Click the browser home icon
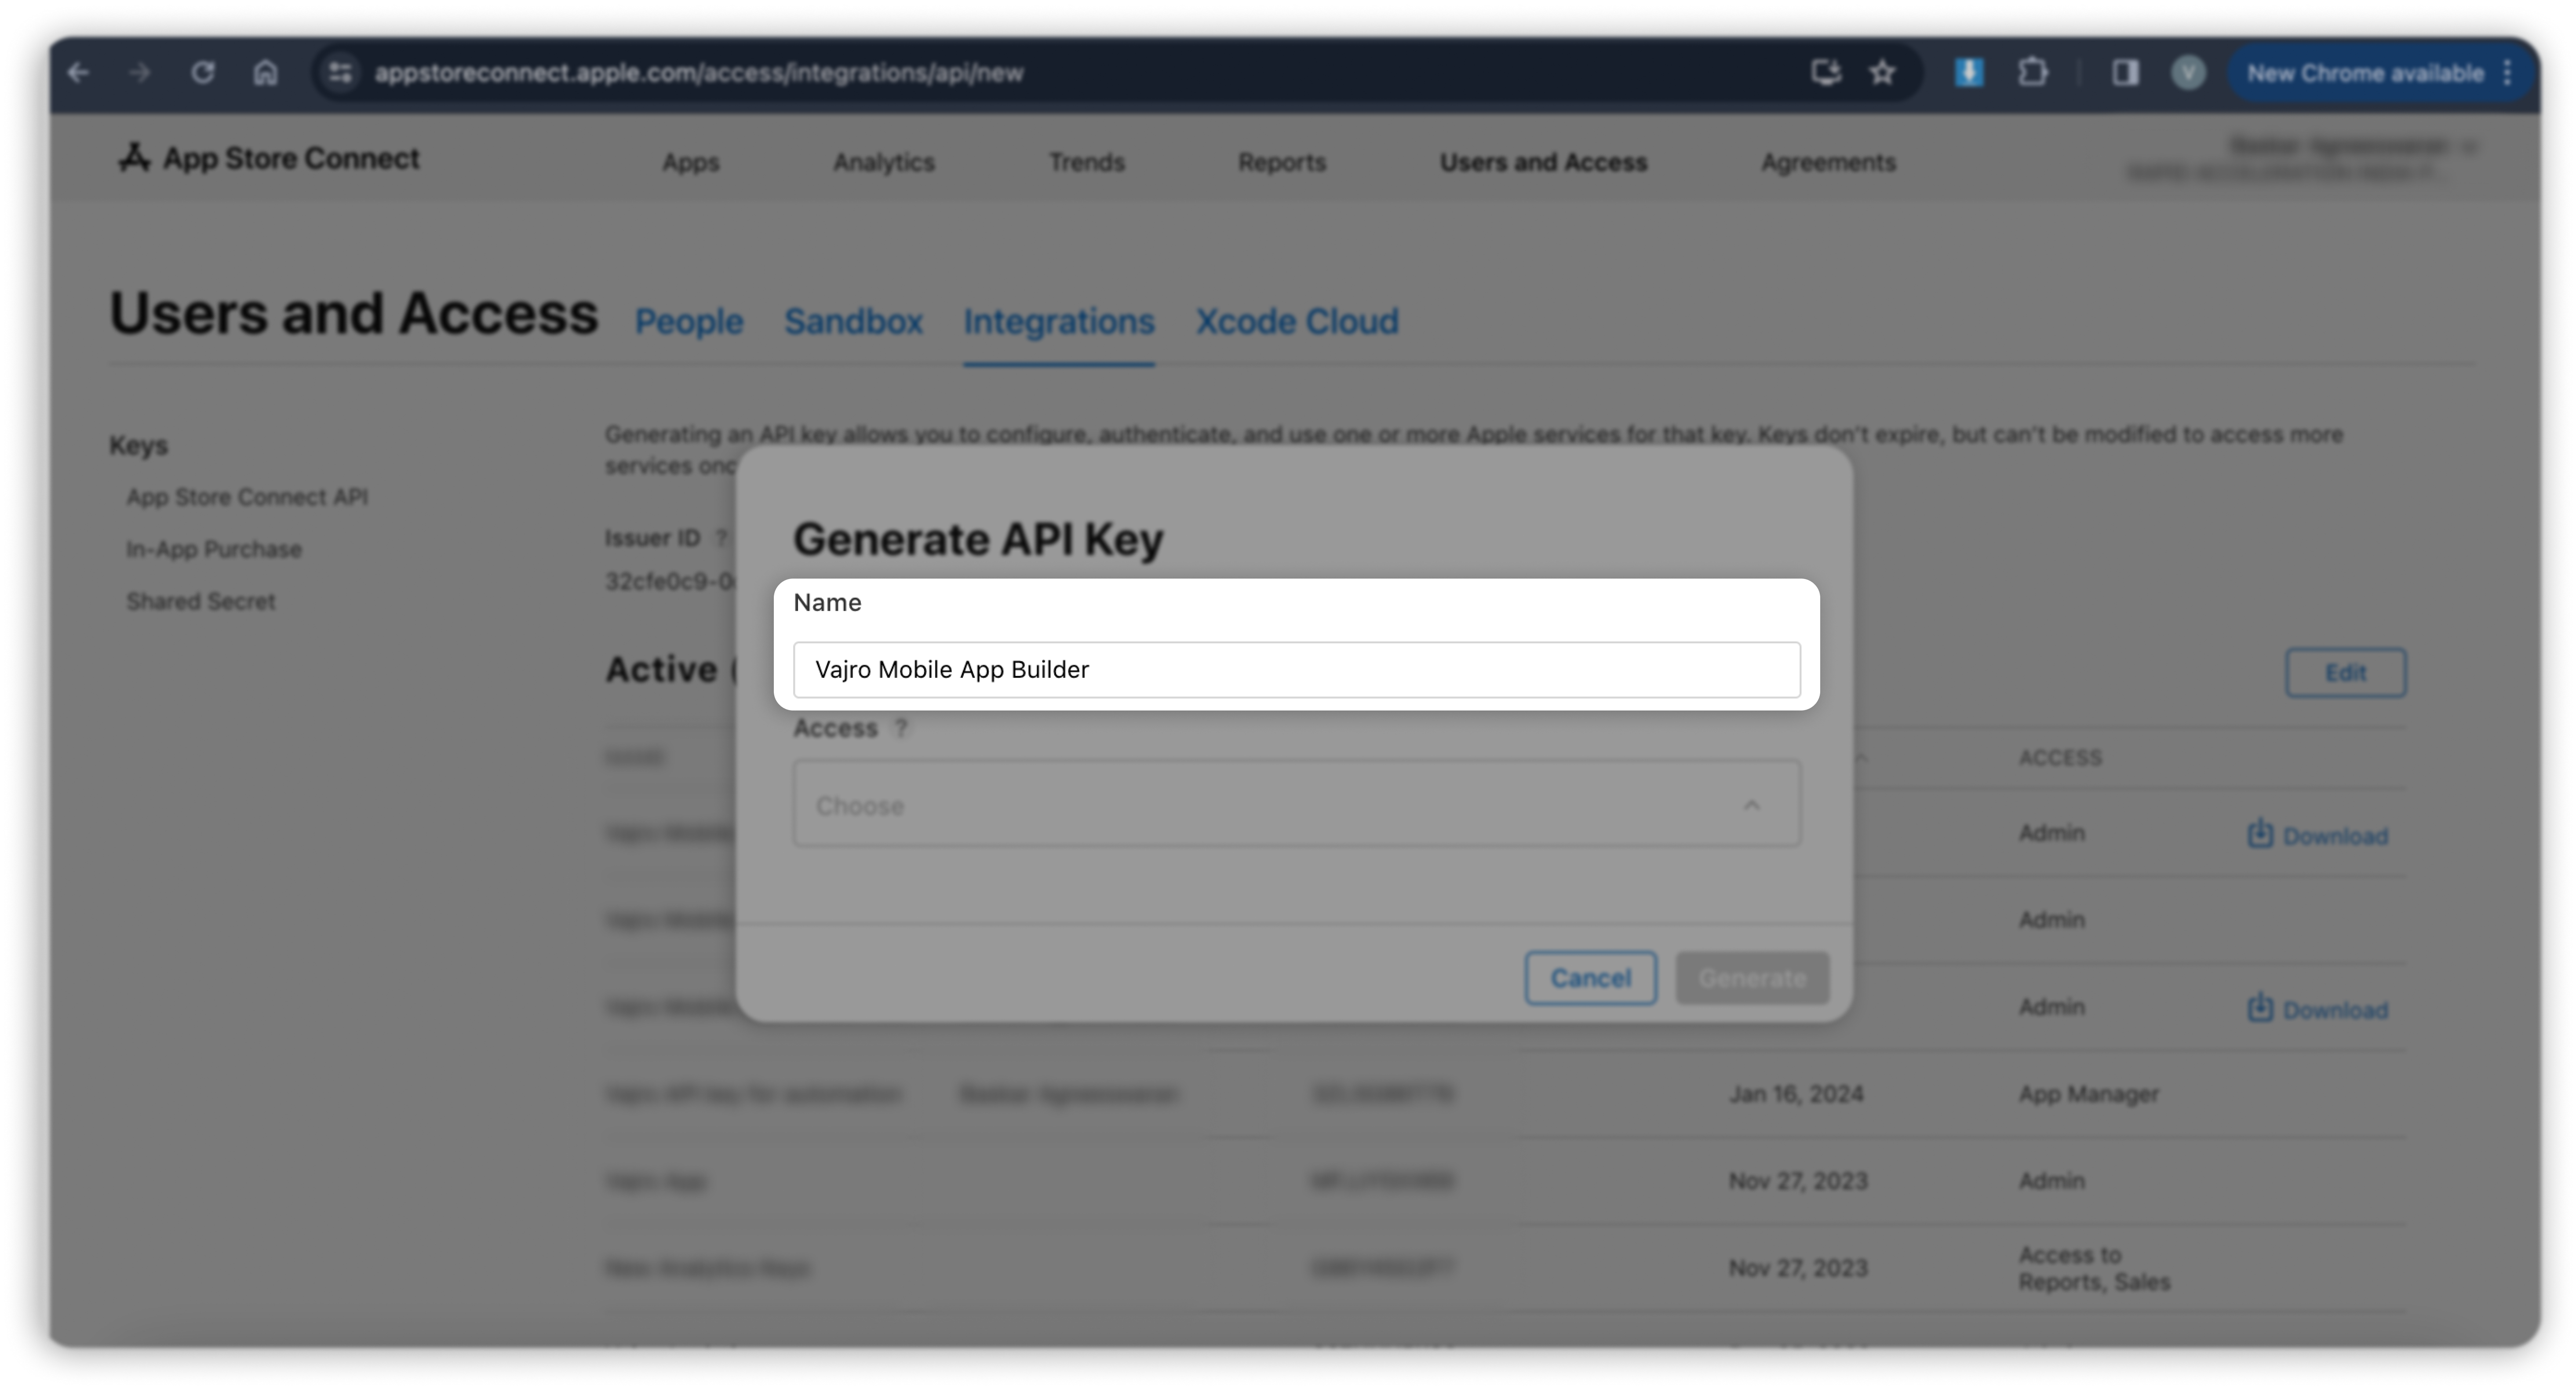Viewport: 2576px width, 1388px height. pyautogui.click(x=265, y=73)
